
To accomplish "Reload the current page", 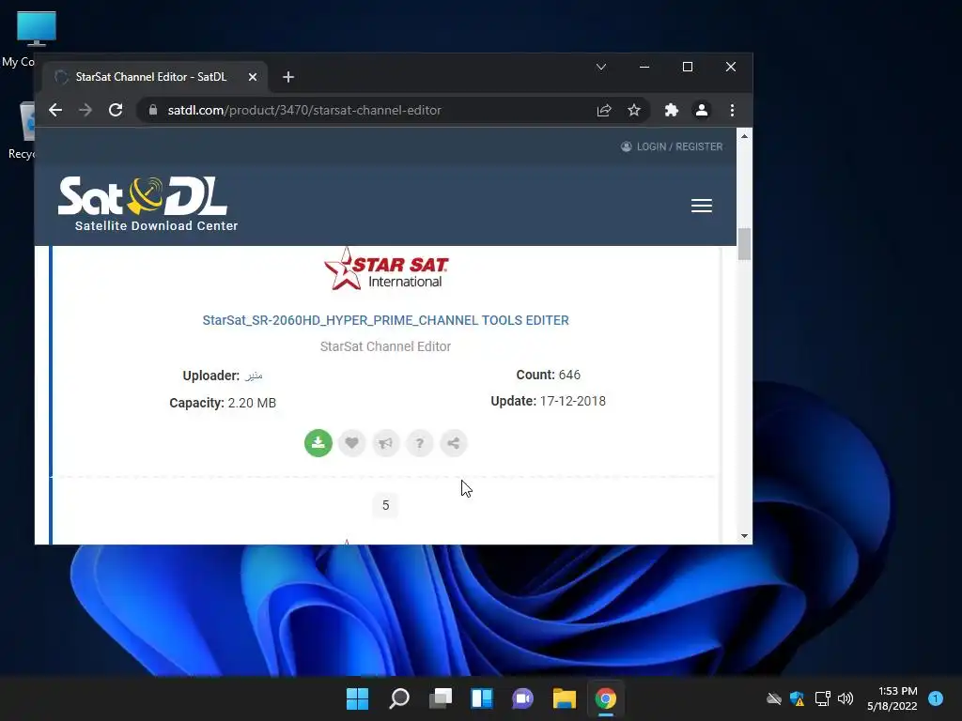I will (116, 111).
